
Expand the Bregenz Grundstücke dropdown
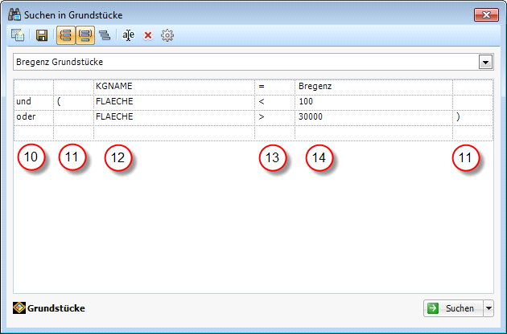[x=484, y=62]
